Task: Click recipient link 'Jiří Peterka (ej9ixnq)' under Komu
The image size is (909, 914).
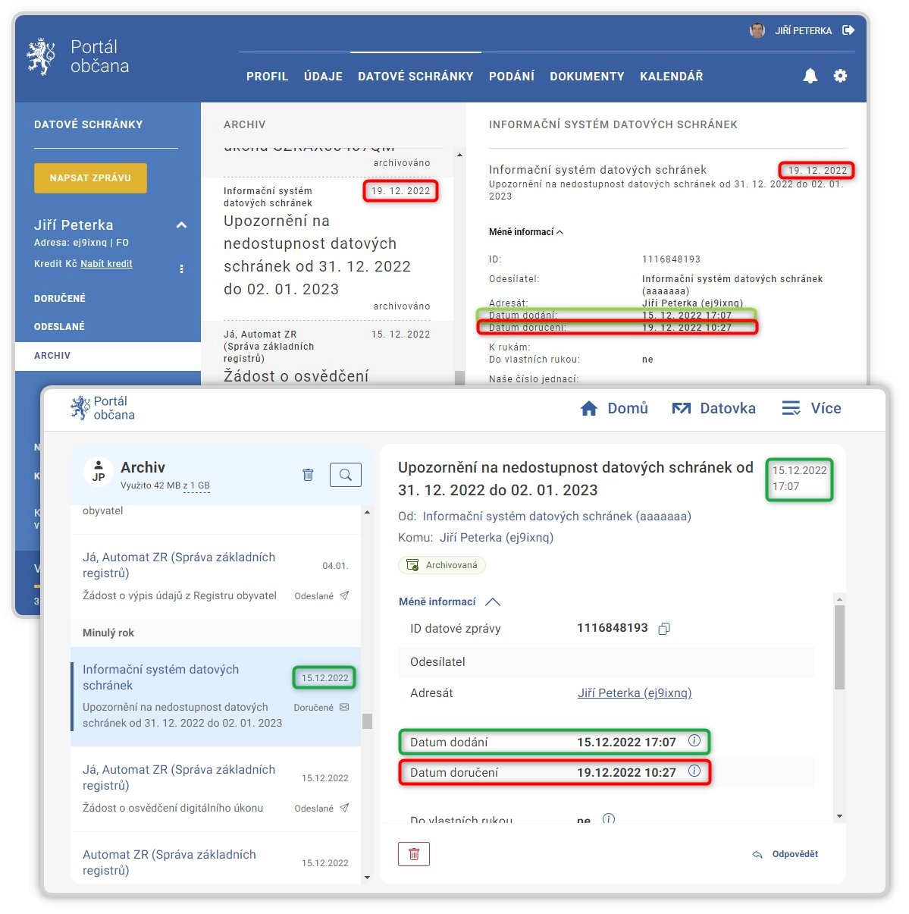Action: point(497,538)
